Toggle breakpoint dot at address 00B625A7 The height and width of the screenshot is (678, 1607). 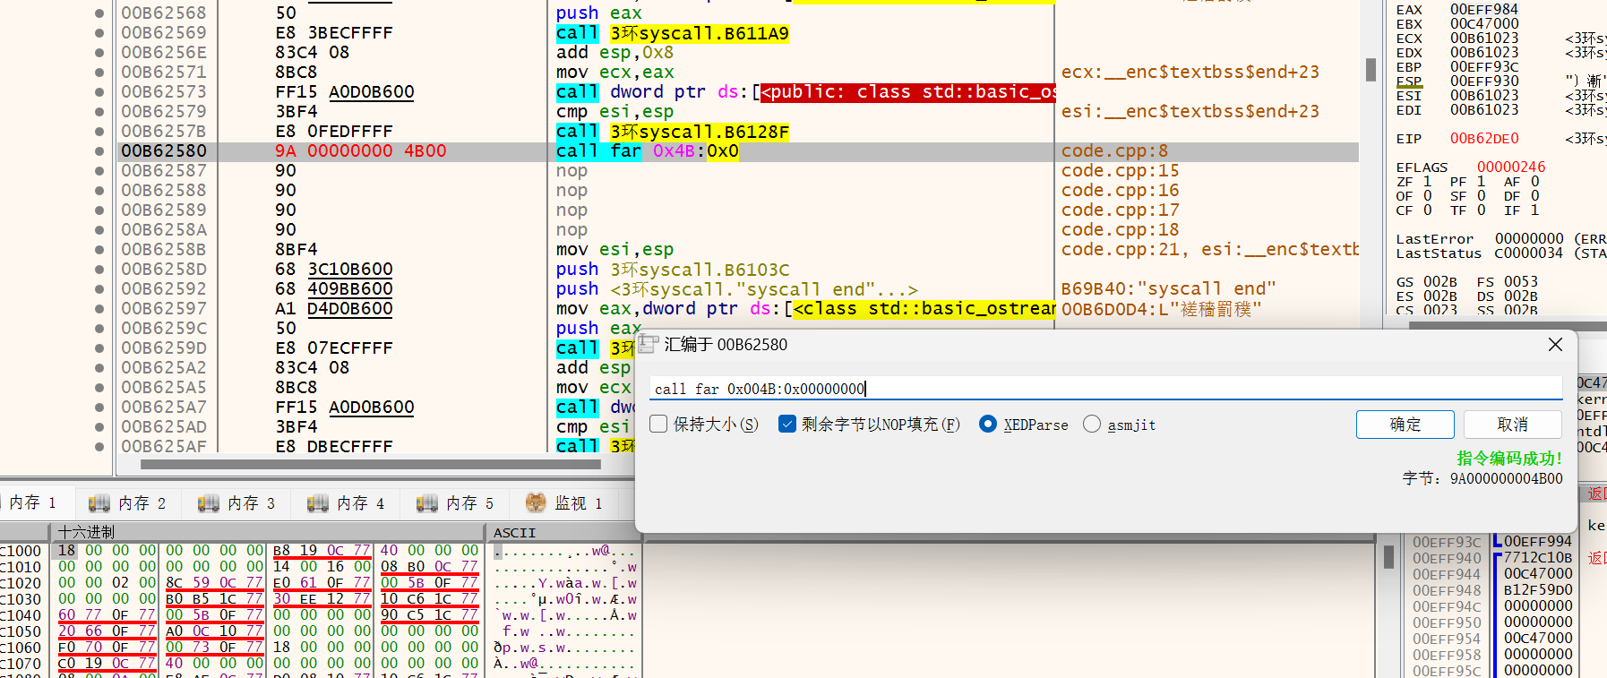coord(99,408)
